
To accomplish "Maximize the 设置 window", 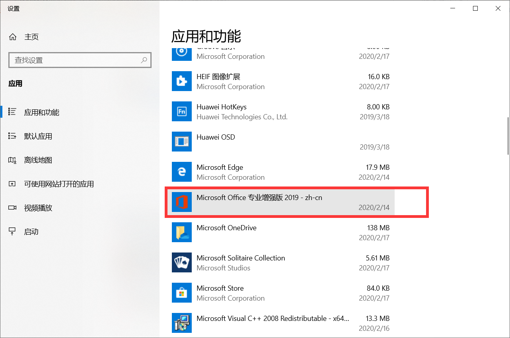I will point(475,8).
